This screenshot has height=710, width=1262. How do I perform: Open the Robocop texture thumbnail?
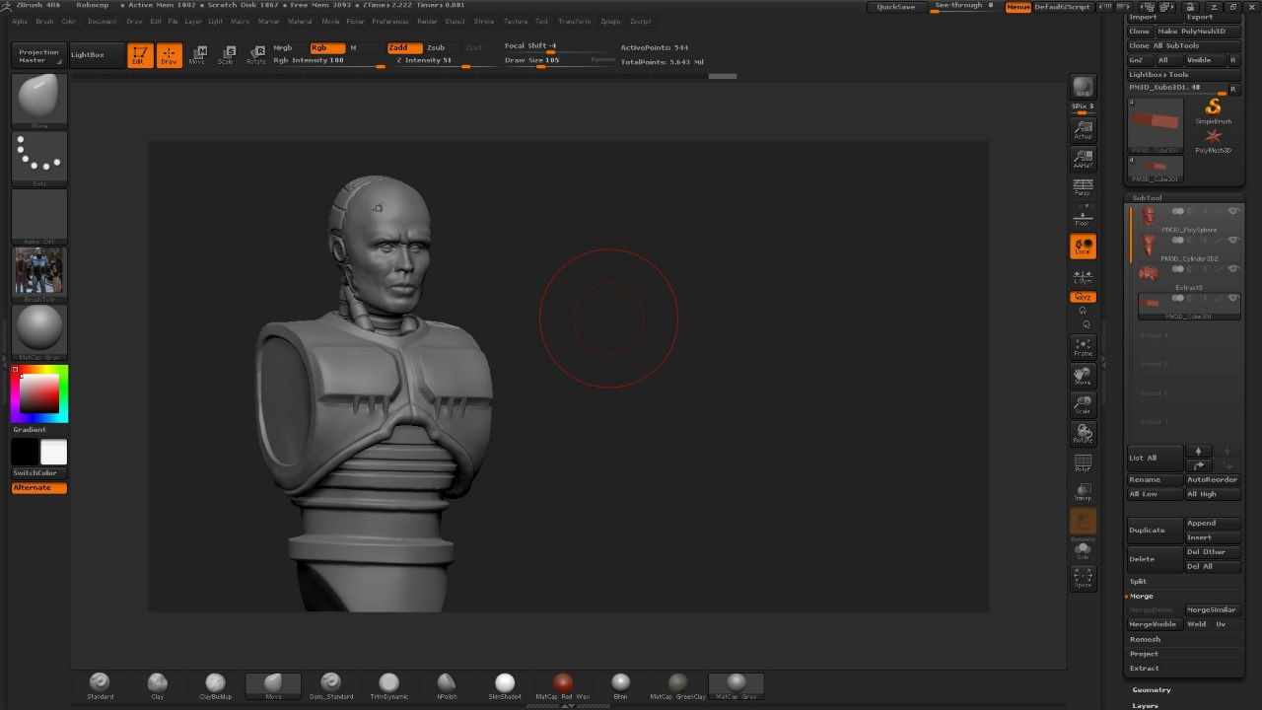tap(39, 274)
